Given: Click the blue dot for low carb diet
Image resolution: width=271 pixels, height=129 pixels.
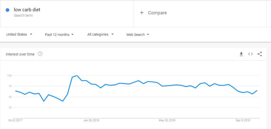Looking at the screenshot, I should point(7,10).
